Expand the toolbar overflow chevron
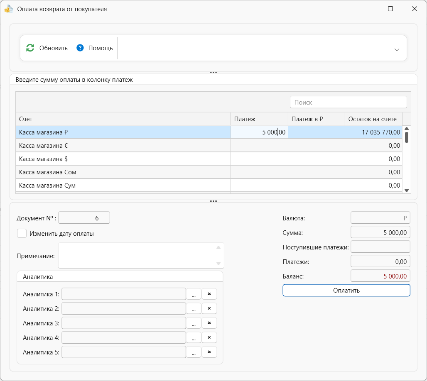 pos(397,49)
